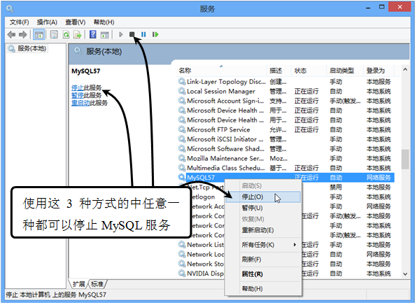
Task: Click the 停止 this service link
Action: (x=78, y=87)
